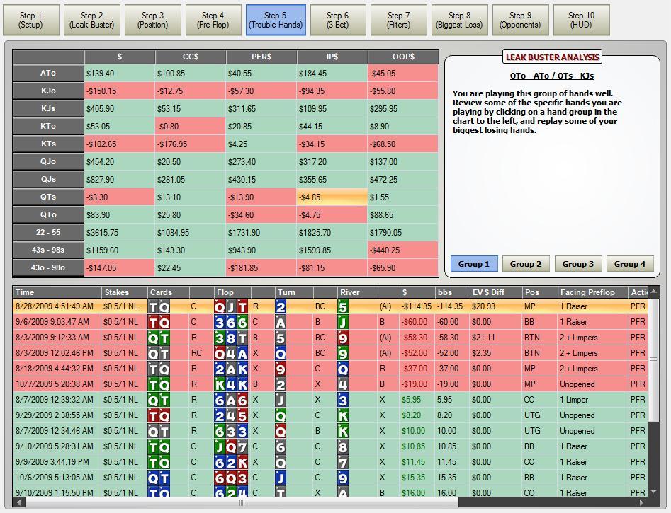Sort hands by the EV $ Diff column
This screenshot has height=513, width=671.
pyautogui.click(x=496, y=292)
